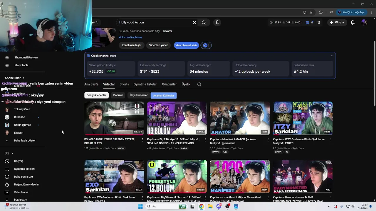Filter videos by Popüler
Screen dimensions: 376x211
[118, 95]
